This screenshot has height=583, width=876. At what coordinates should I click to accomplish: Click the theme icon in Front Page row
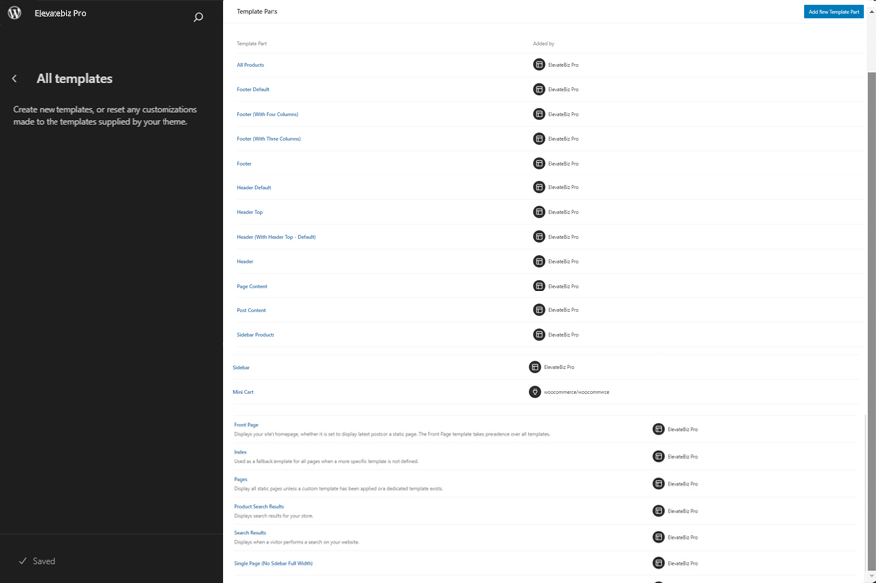(x=658, y=429)
